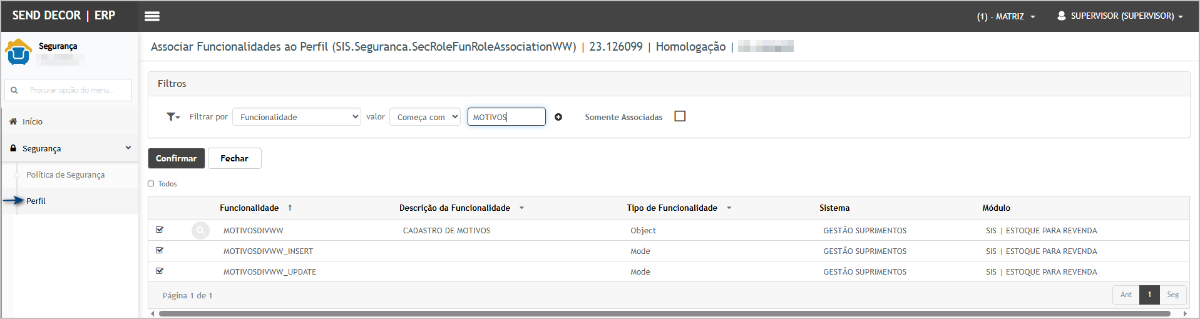Click the MOTIVOS filter value field
The height and width of the screenshot is (319, 1200).
point(506,117)
